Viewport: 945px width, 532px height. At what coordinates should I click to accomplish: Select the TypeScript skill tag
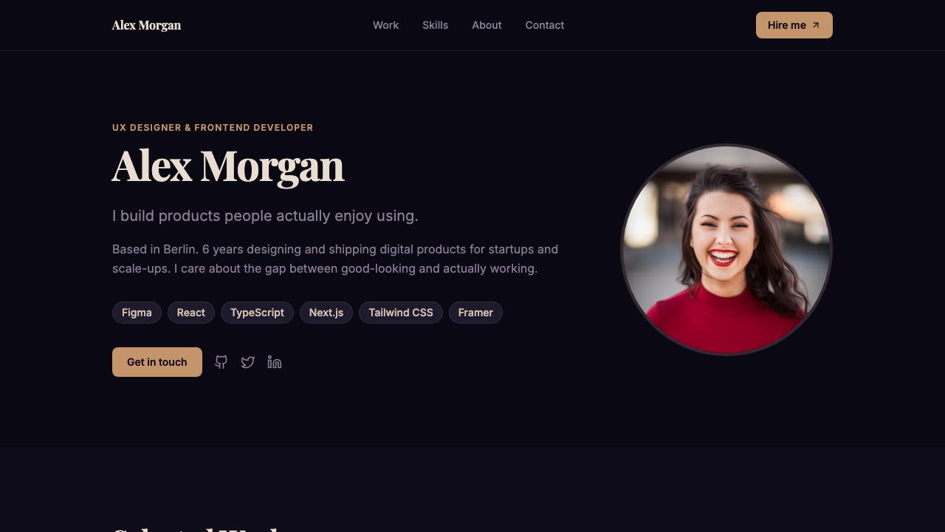(x=257, y=313)
